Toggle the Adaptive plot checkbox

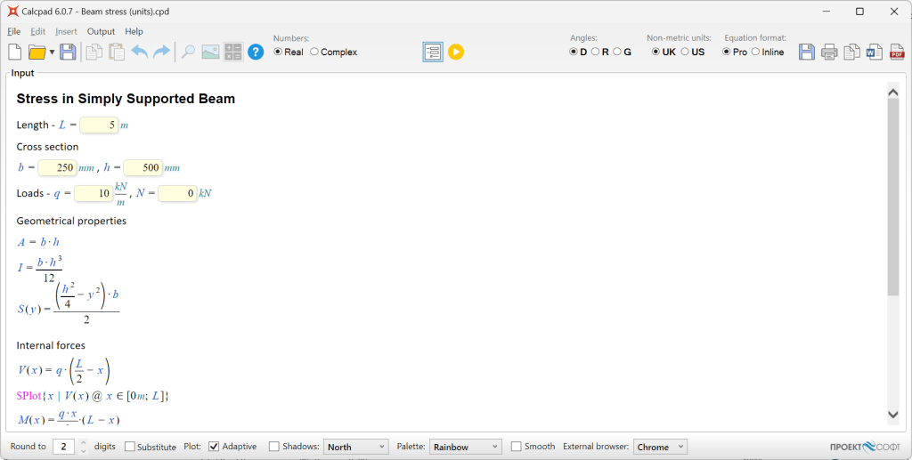pos(214,447)
